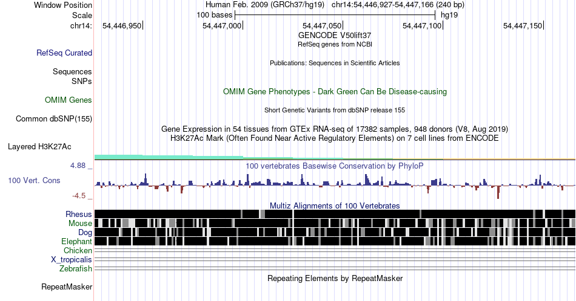Select Repeating Elements by RepeatMasker title
Viewport: 576px width, 301px height.
[335, 278]
